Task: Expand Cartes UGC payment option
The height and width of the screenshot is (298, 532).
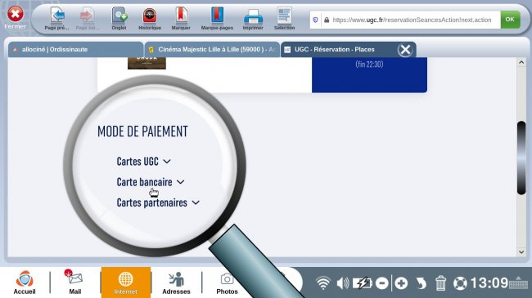Action: (x=143, y=162)
